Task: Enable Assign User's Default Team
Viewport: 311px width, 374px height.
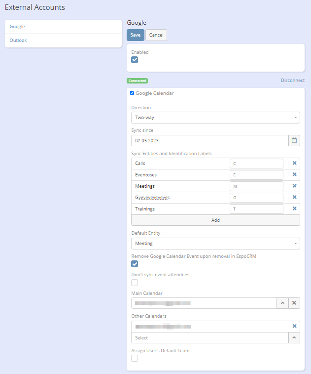Action: click(135, 358)
